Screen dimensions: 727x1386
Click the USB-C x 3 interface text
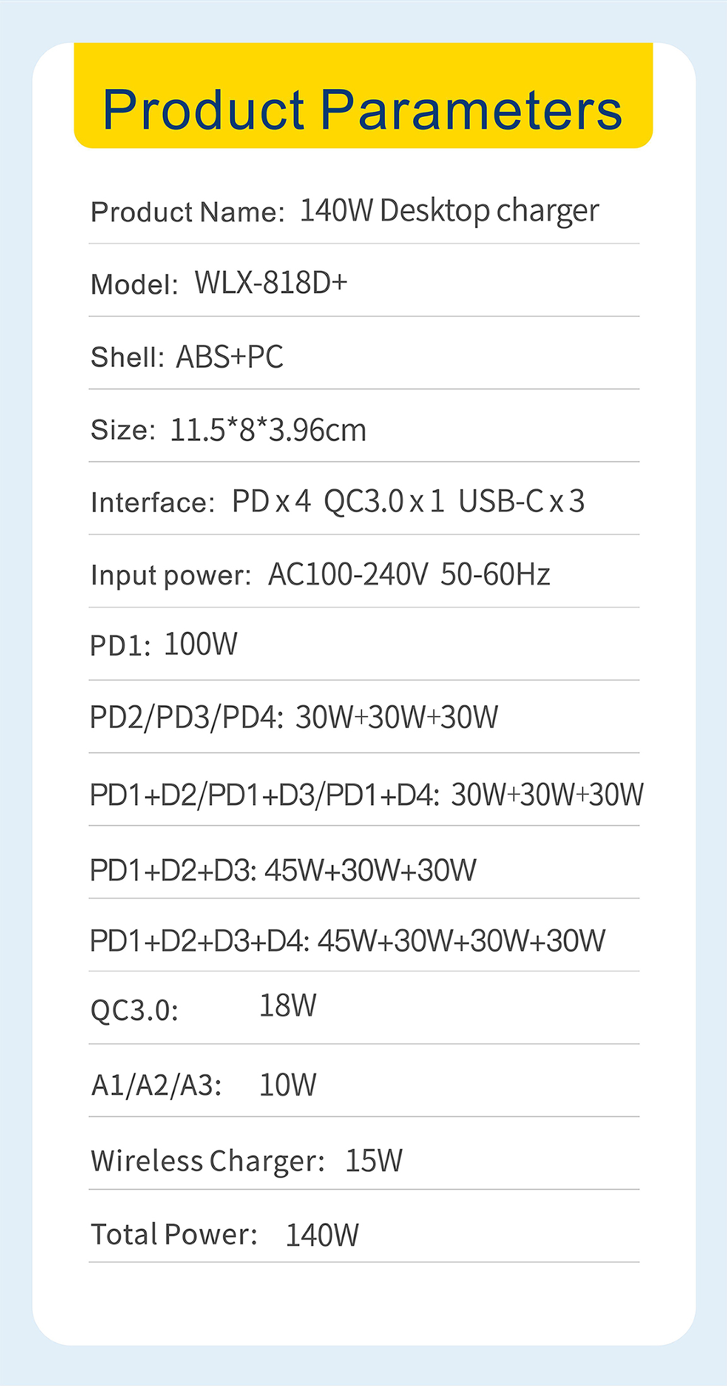522,501
